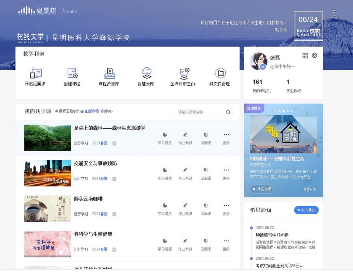
Task: Click the 创建课程 icon
Action: 73,73
